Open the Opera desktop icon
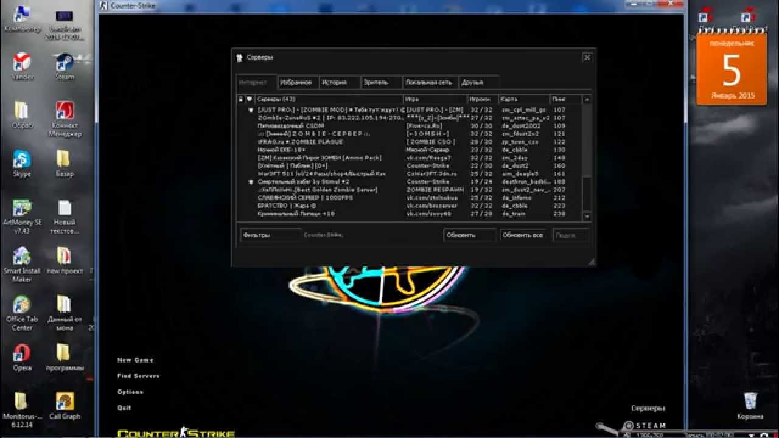 click(22, 357)
